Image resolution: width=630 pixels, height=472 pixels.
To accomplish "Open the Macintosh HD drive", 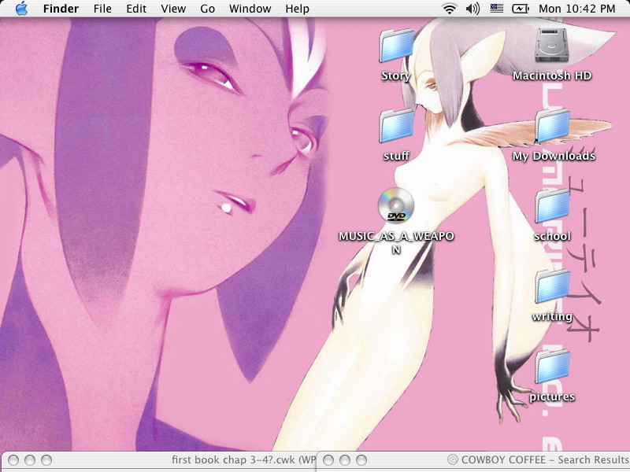I will pyautogui.click(x=551, y=46).
